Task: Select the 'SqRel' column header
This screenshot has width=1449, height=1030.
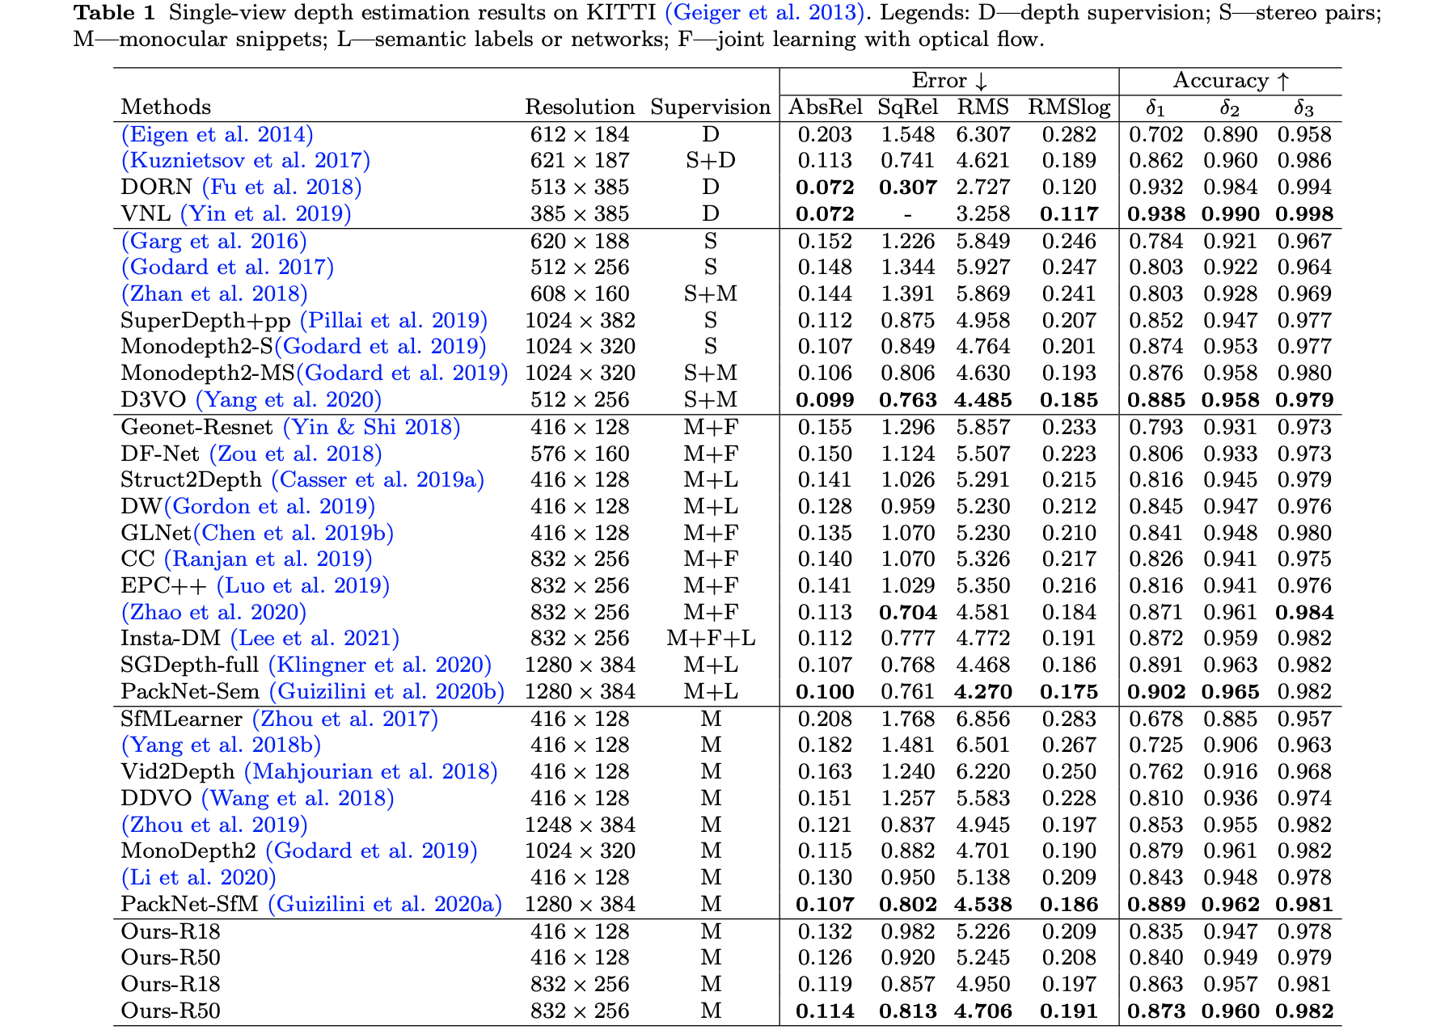Action: point(908,108)
